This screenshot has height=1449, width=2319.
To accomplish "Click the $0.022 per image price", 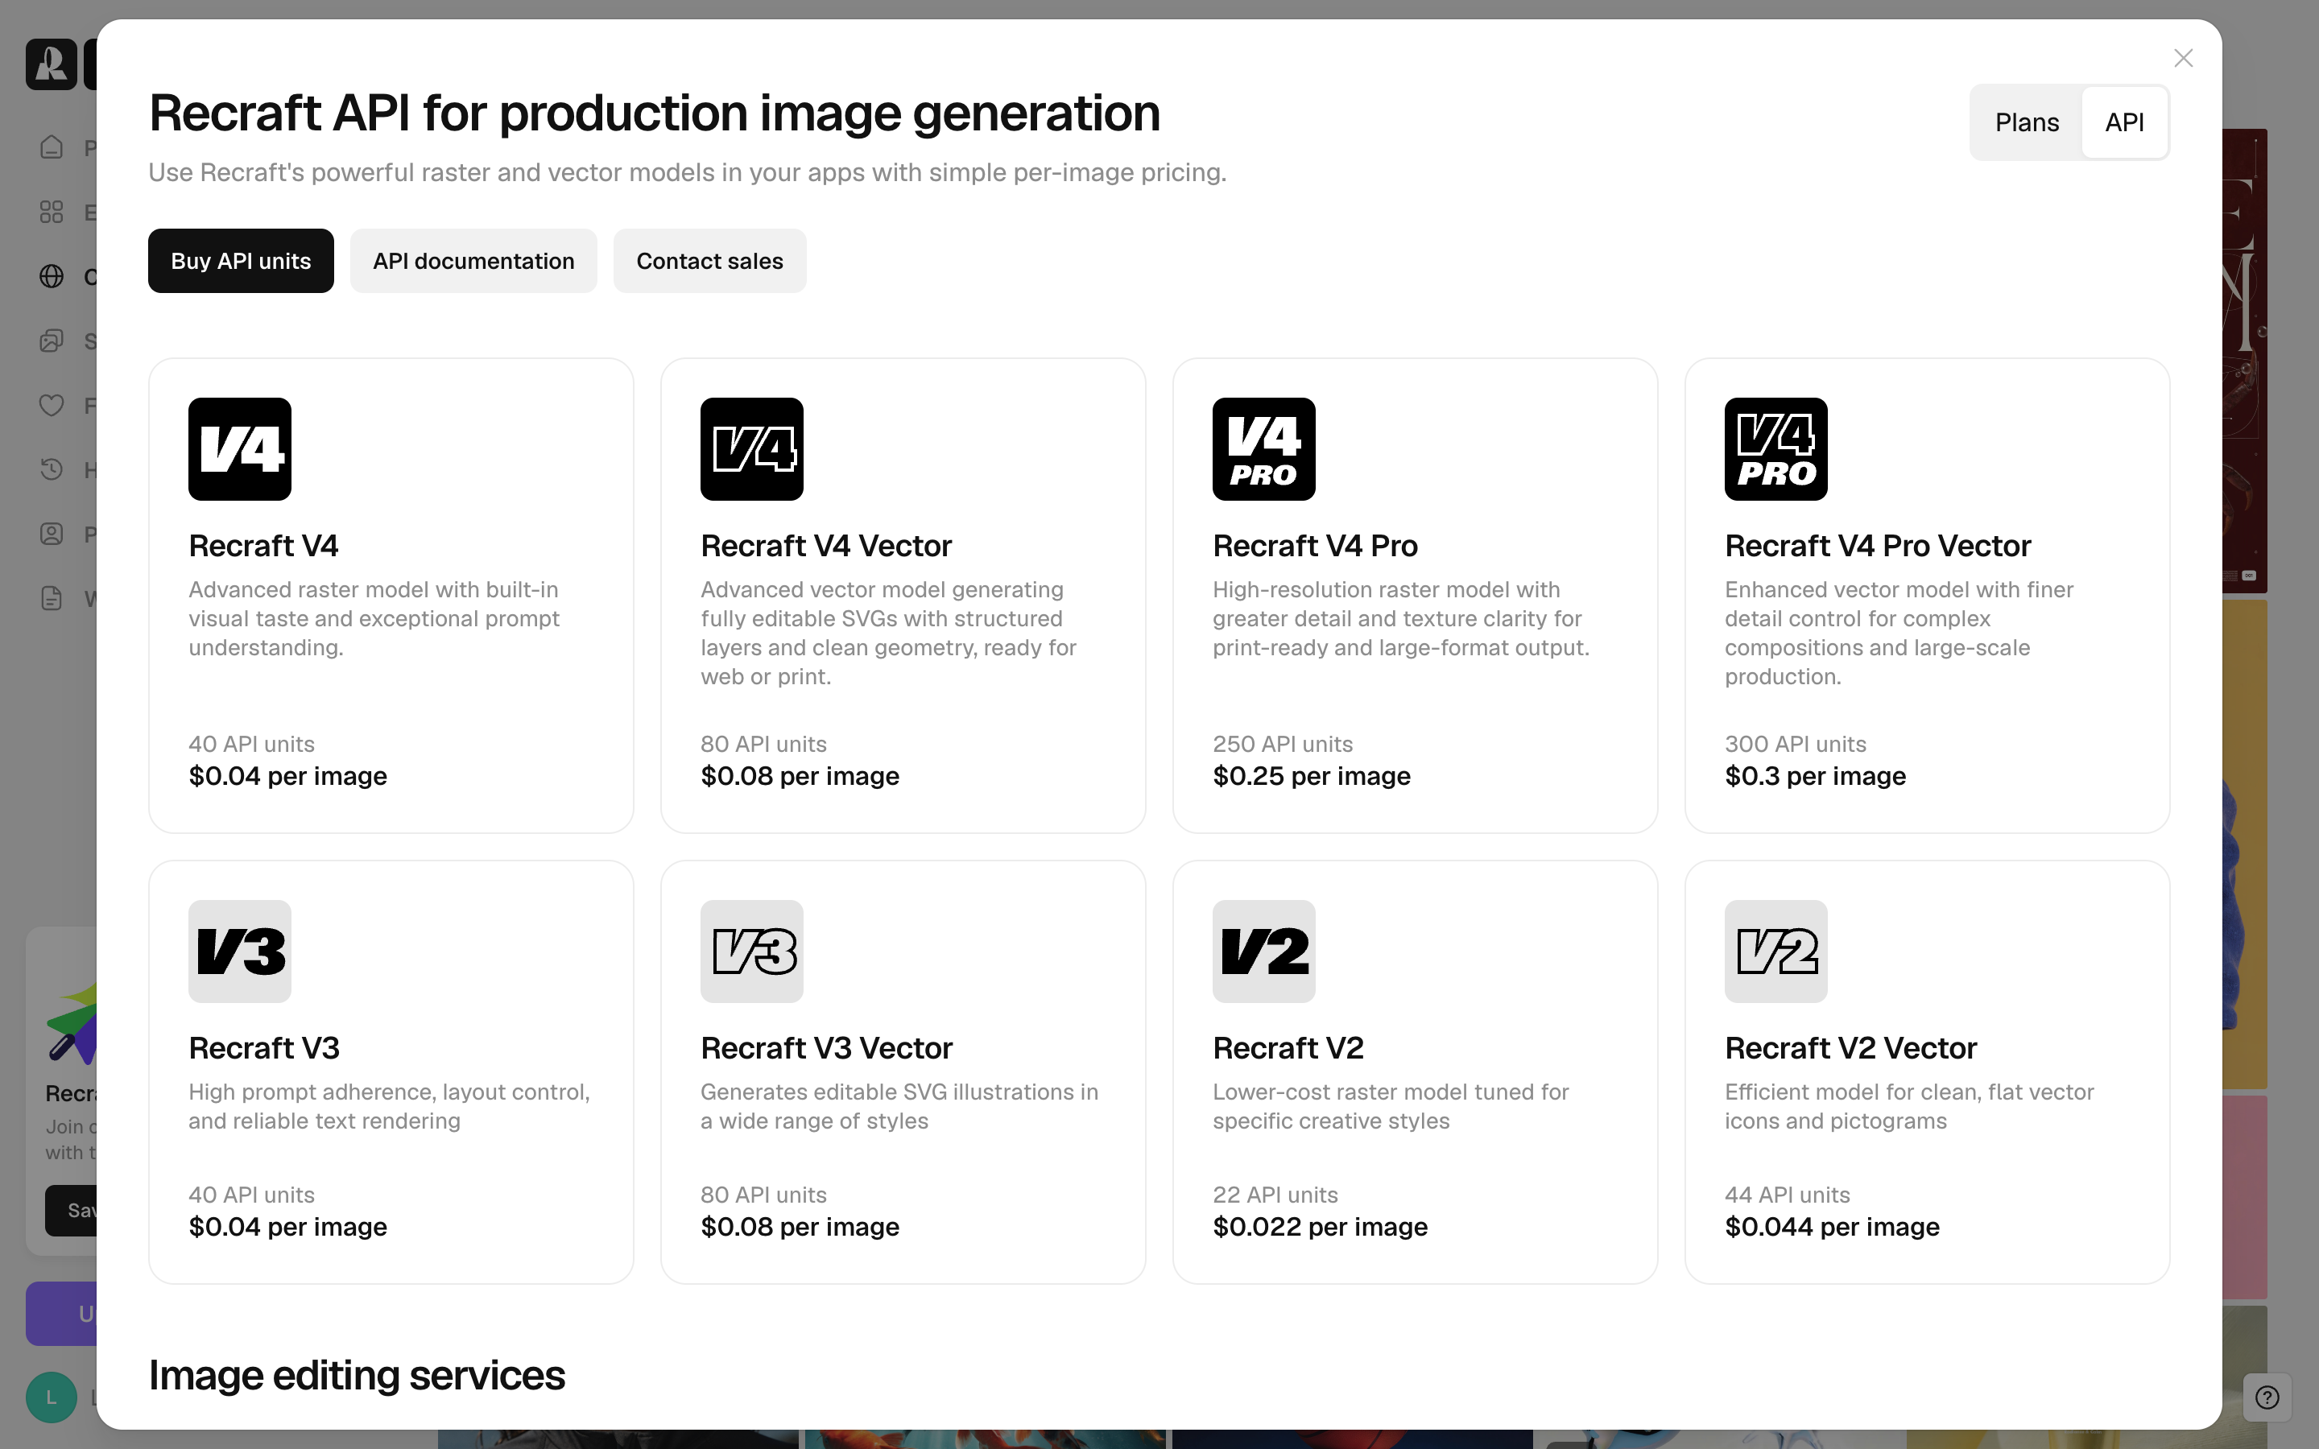I will pyautogui.click(x=1321, y=1227).
